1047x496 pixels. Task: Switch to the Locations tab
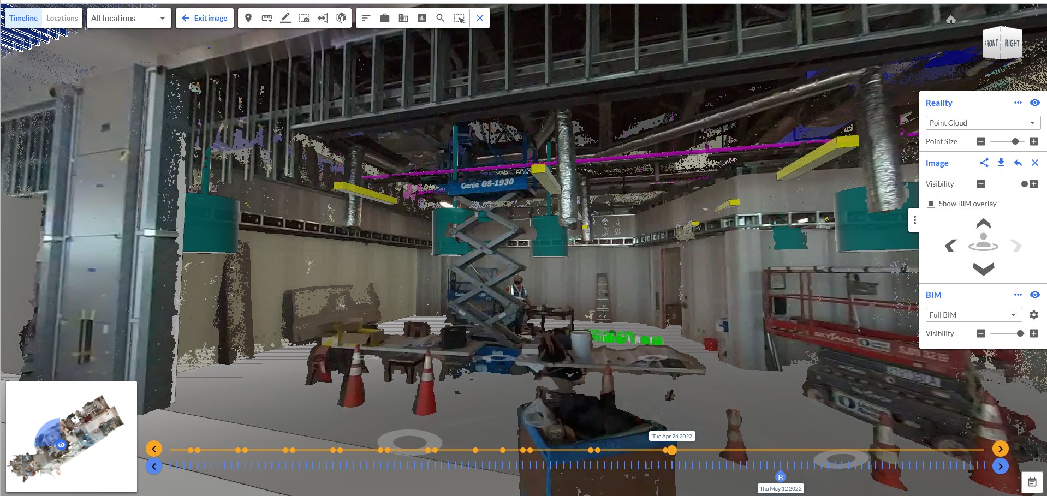62,17
